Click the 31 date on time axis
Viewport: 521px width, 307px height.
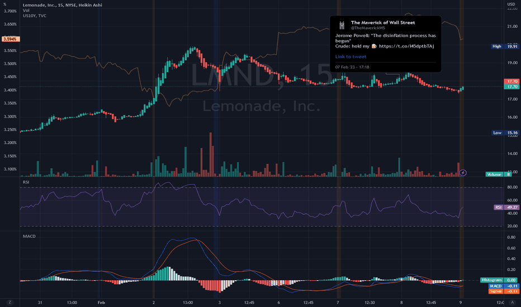coord(40,303)
